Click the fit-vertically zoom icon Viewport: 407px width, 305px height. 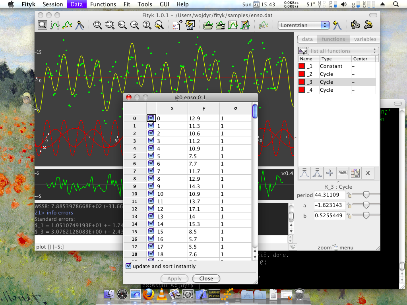click(110, 25)
